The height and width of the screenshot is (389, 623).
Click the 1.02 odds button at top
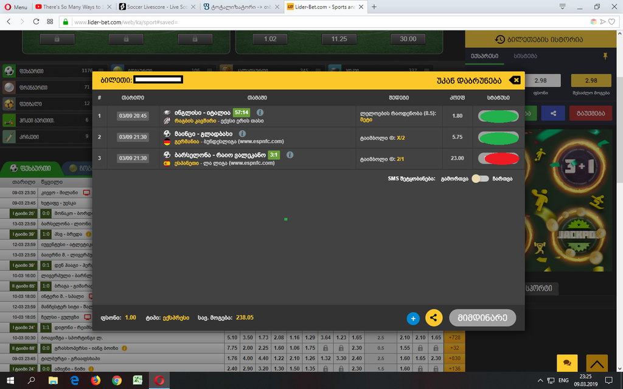pos(270,39)
